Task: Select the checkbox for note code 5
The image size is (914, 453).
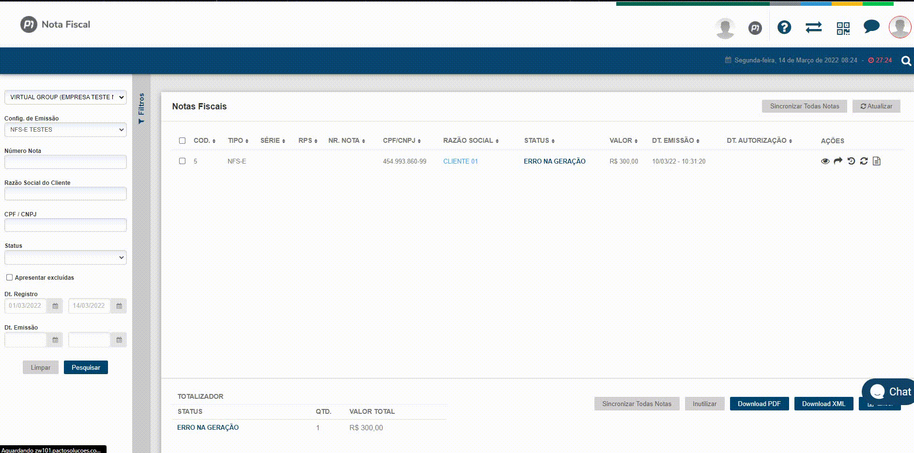Action: click(x=182, y=161)
